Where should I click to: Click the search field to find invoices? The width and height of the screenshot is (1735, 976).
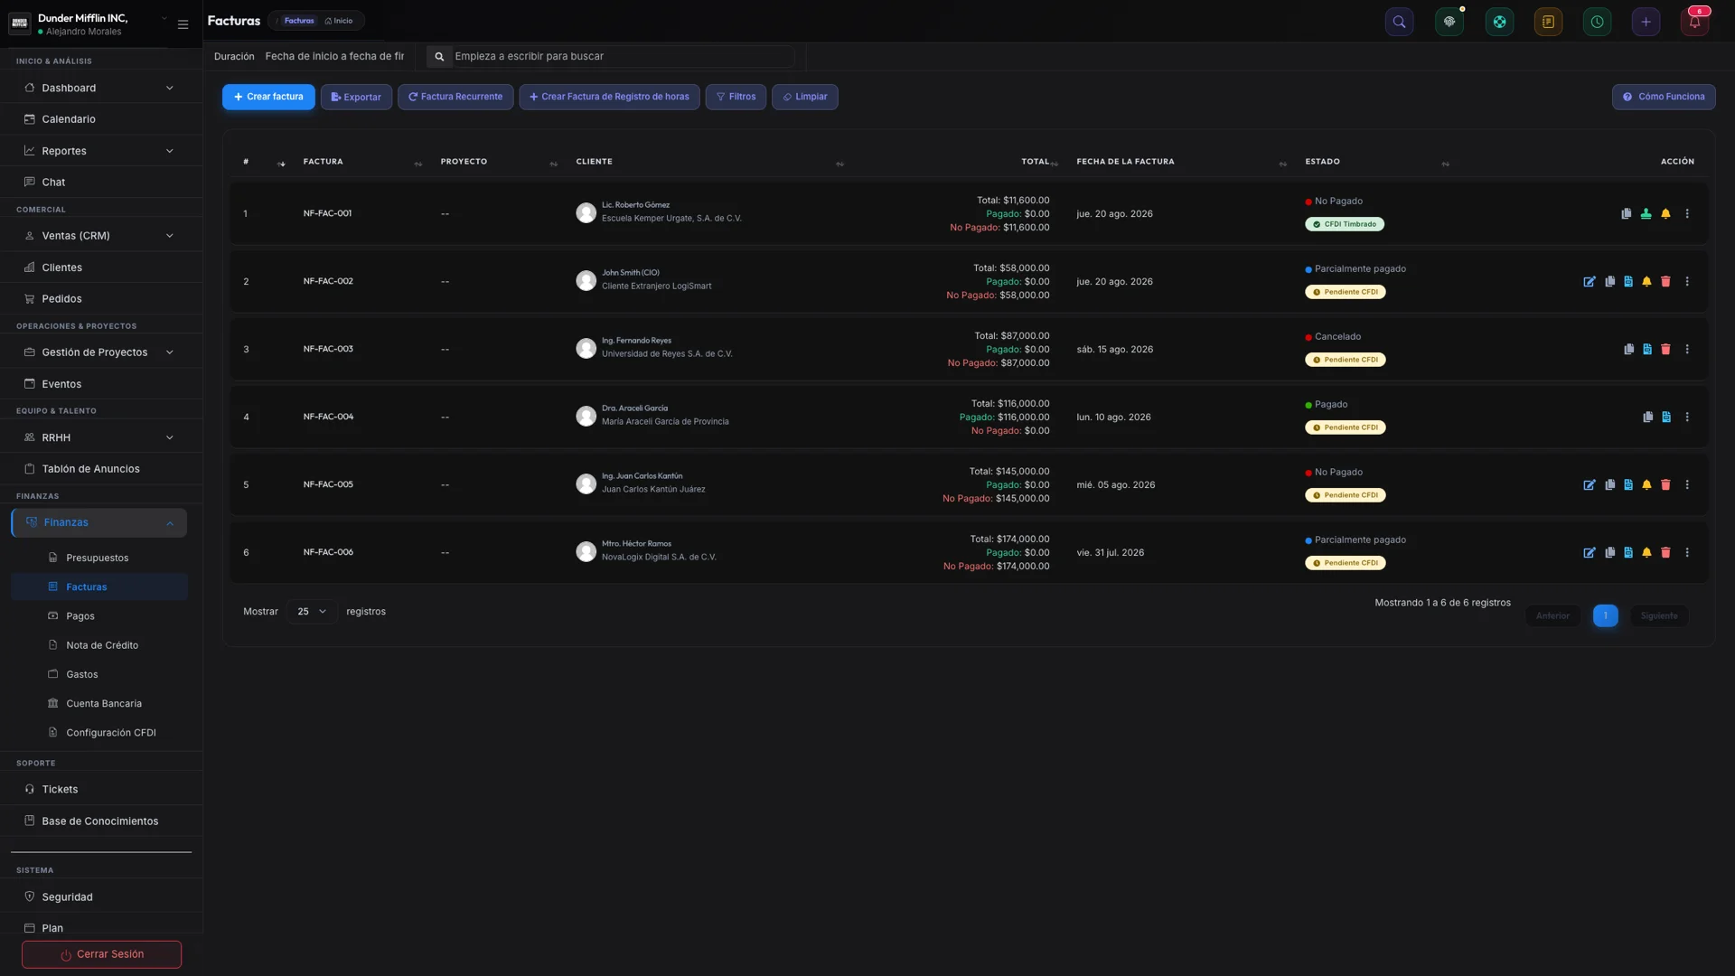[x=623, y=56]
